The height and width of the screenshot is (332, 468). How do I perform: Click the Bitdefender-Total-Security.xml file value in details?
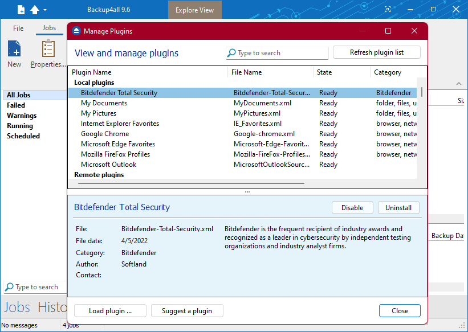click(167, 229)
